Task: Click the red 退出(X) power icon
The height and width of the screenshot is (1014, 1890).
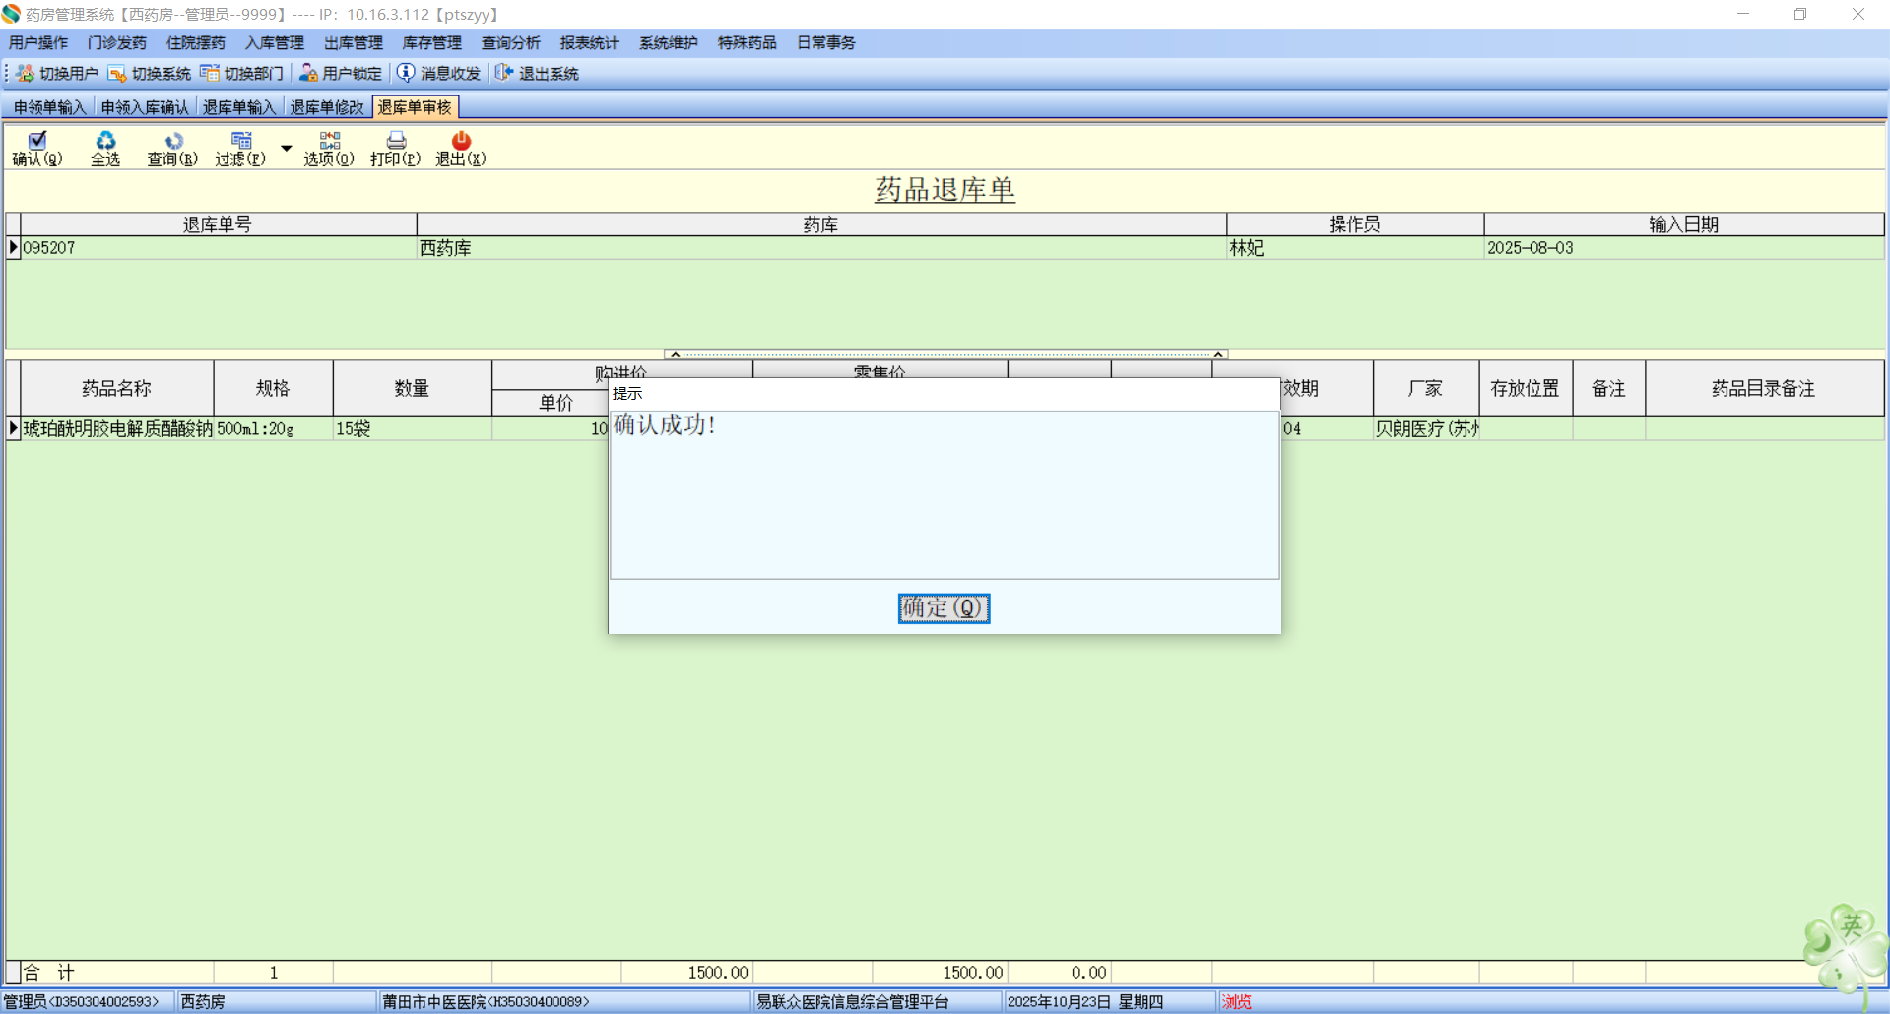Action: click(x=461, y=141)
